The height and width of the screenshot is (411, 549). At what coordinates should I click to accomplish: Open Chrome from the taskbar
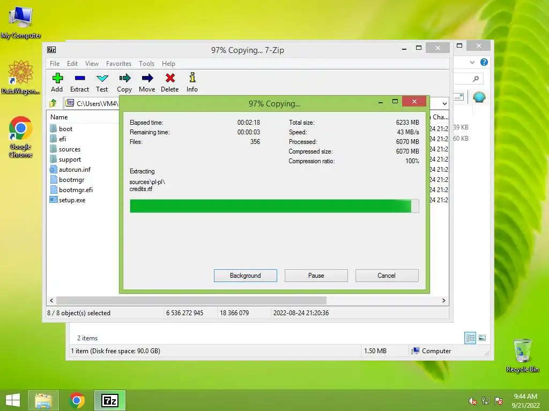(77, 400)
